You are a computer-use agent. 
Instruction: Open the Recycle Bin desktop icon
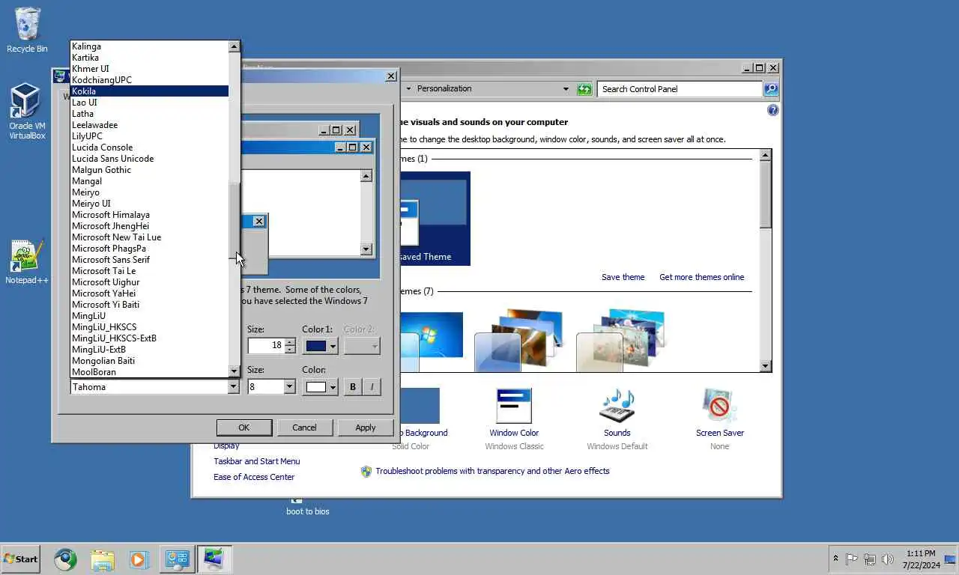pyautogui.click(x=27, y=30)
